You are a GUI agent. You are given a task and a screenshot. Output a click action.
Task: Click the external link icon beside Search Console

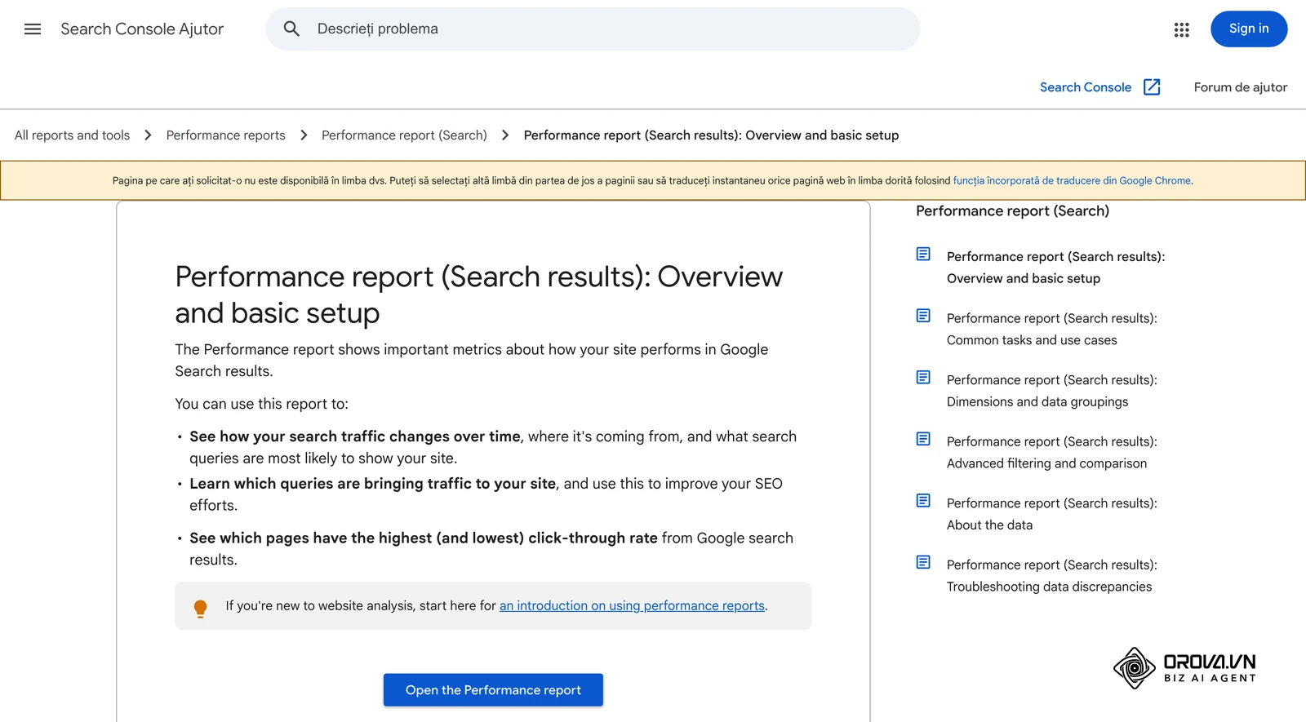[1152, 87]
